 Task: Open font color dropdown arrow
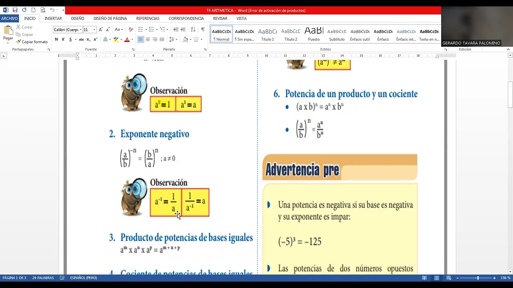(x=132, y=39)
